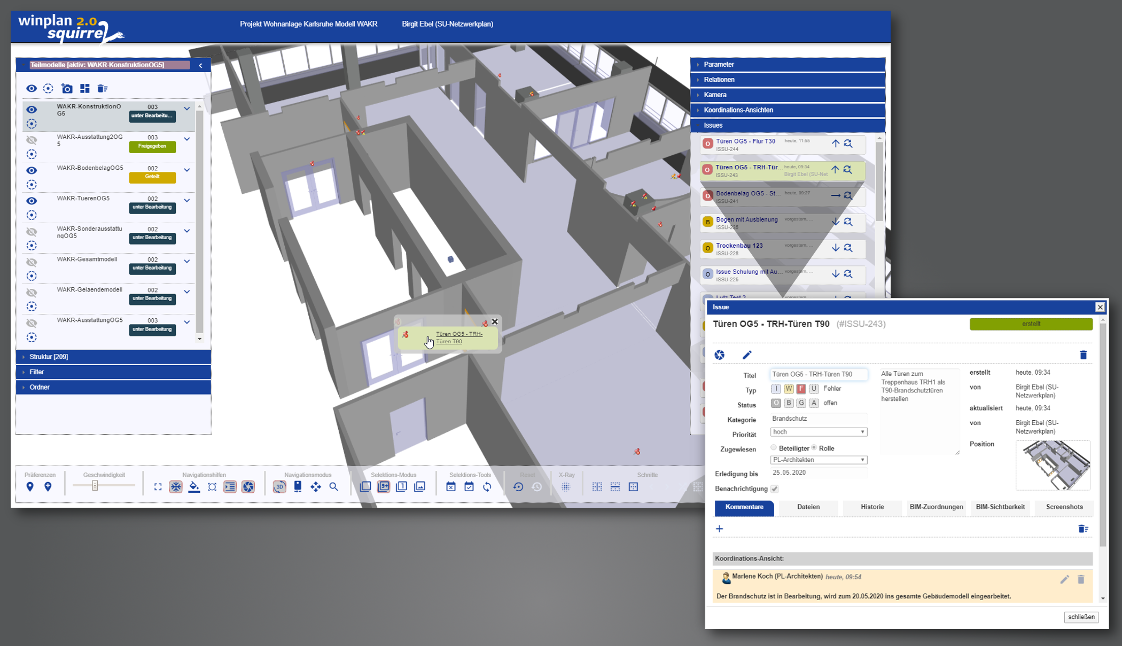The width and height of the screenshot is (1122, 646).
Task: Open the PL-Architekten role dropdown
Action: click(x=819, y=460)
